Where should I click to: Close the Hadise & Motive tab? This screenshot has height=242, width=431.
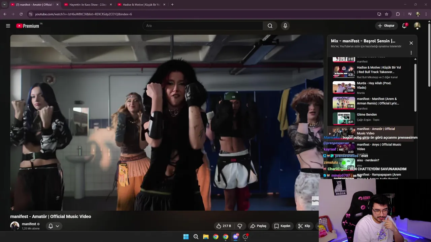pos(164,5)
